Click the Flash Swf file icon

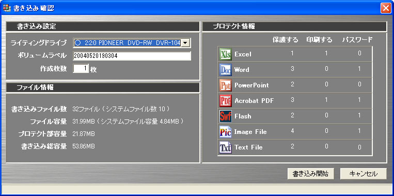225,116
